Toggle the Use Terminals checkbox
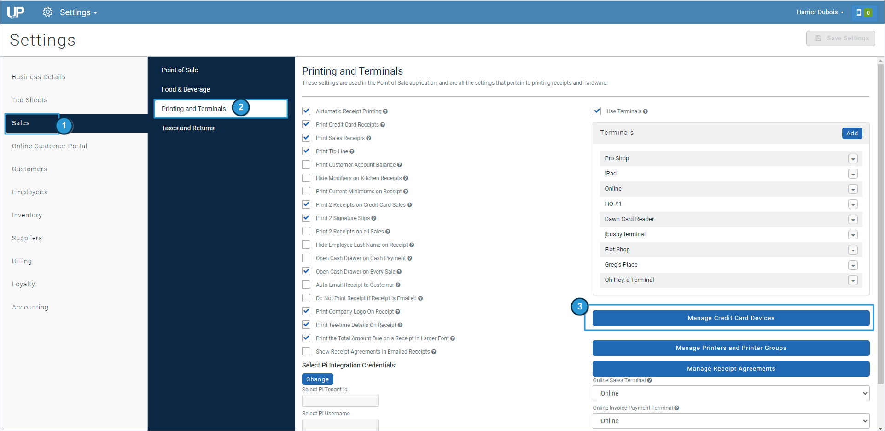 (x=597, y=111)
